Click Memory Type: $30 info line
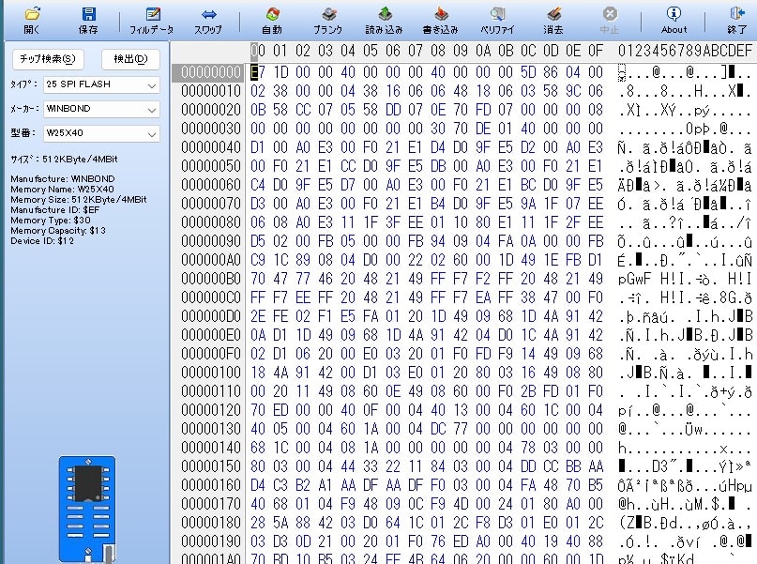The width and height of the screenshot is (757, 564). [x=51, y=221]
